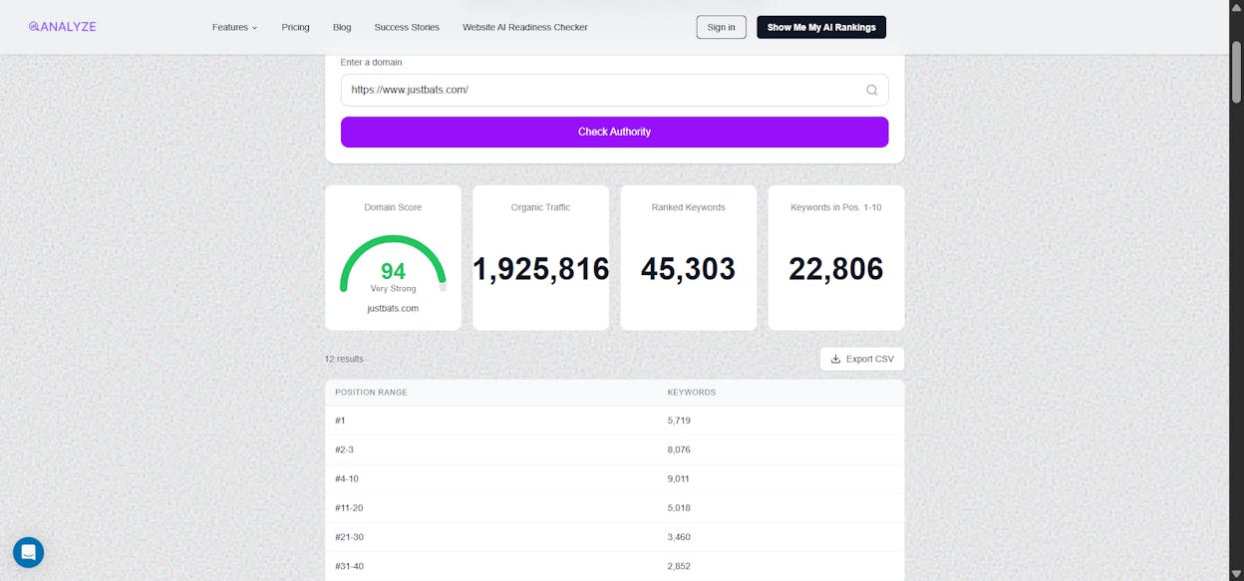Open Website AI Readiness Checker

[x=525, y=27]
